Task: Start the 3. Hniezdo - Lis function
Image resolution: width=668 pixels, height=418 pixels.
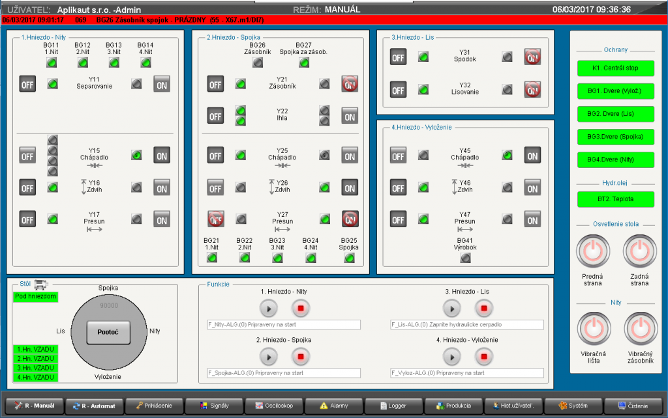Action: coord(452,307)
